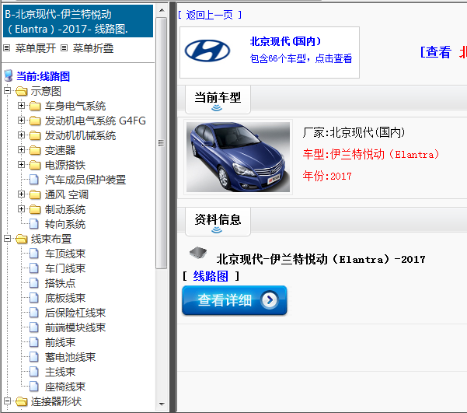
Task: Click the 查看详细 button
Action: tap(235, 300)
